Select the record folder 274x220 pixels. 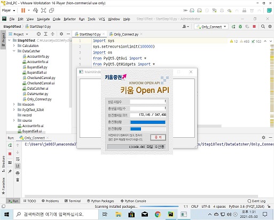(25, 115)
